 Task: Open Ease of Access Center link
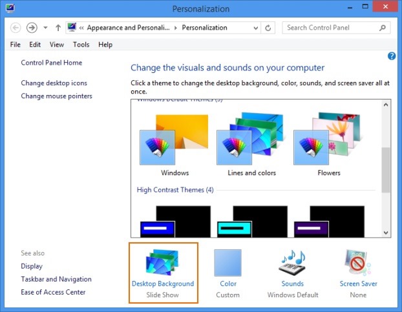53,292
